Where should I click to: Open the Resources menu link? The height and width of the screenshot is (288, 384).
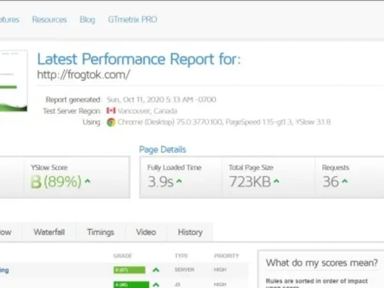[50, 19]
